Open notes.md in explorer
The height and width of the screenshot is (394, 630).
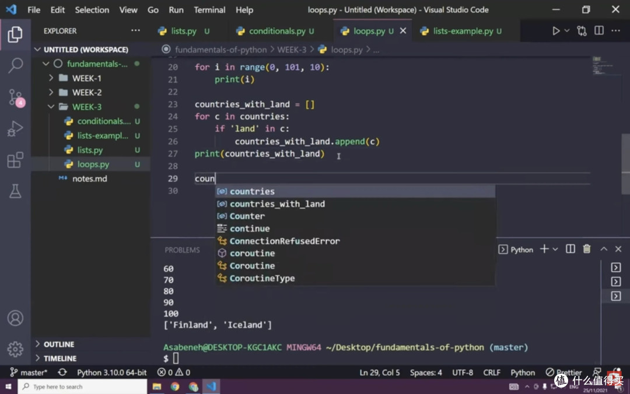pos(91,179)
